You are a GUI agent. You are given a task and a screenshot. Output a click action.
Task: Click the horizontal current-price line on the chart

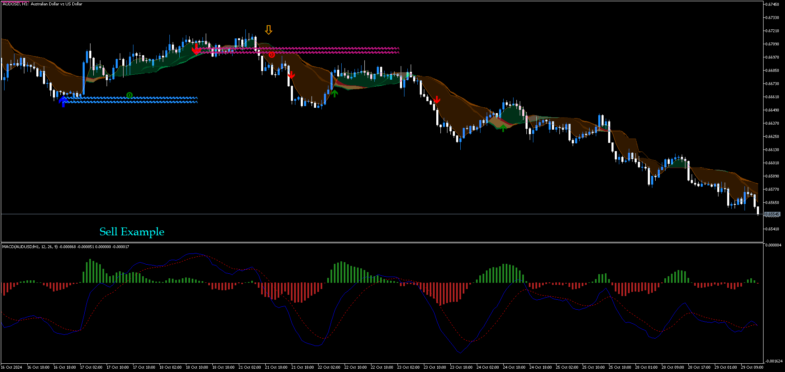pyautogui.click(x=413, y=214)
